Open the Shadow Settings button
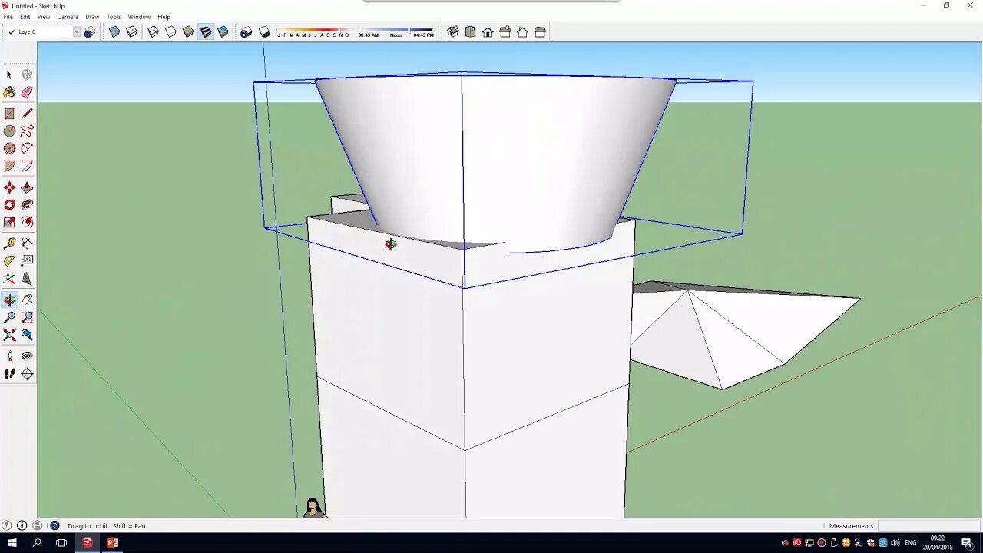Viewport: 983px width, 553px height. point(246,32)
